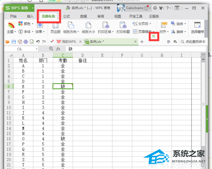Click the plus to add new tab
The height and width of the screenshot is (169, 212).
click(142, 42)
